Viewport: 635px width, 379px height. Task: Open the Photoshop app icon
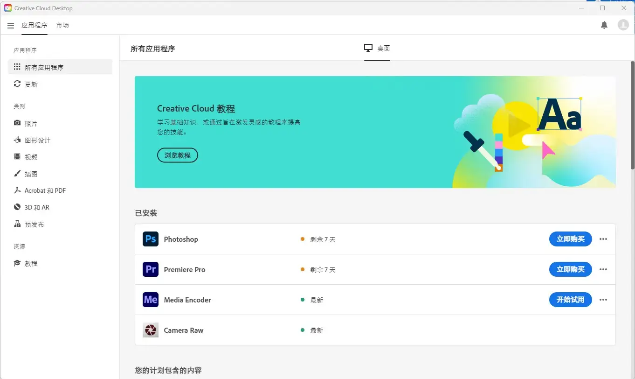click(150, 239)
